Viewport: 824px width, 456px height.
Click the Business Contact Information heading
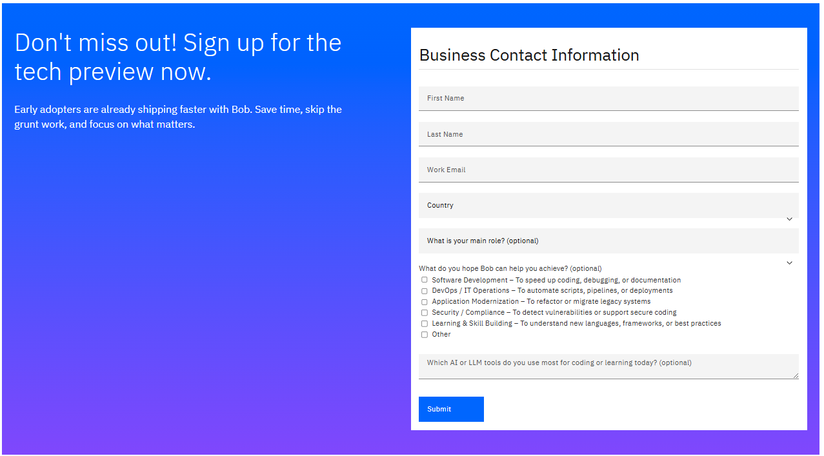[x=529, y=55]
